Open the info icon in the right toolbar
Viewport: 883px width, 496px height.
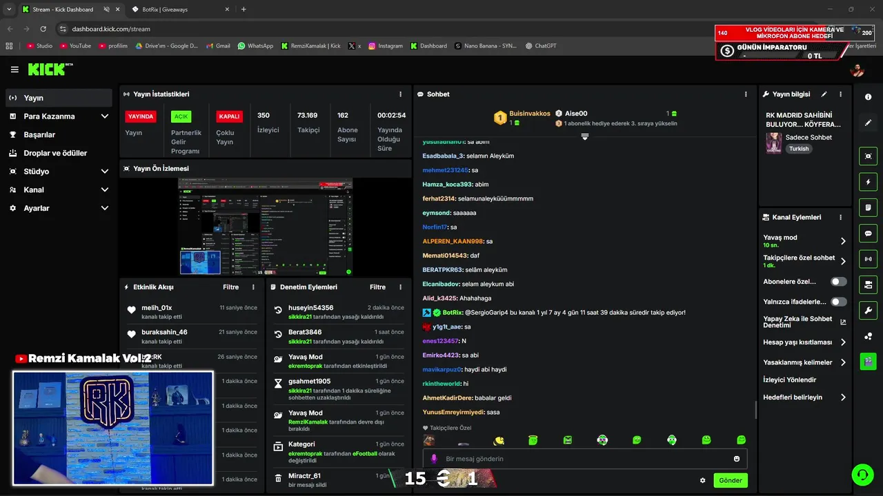868,97
